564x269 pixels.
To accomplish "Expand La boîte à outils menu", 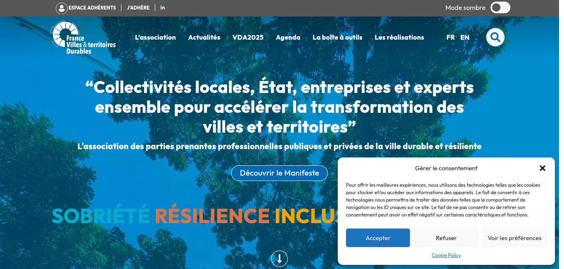I will [x=337, y=37].
